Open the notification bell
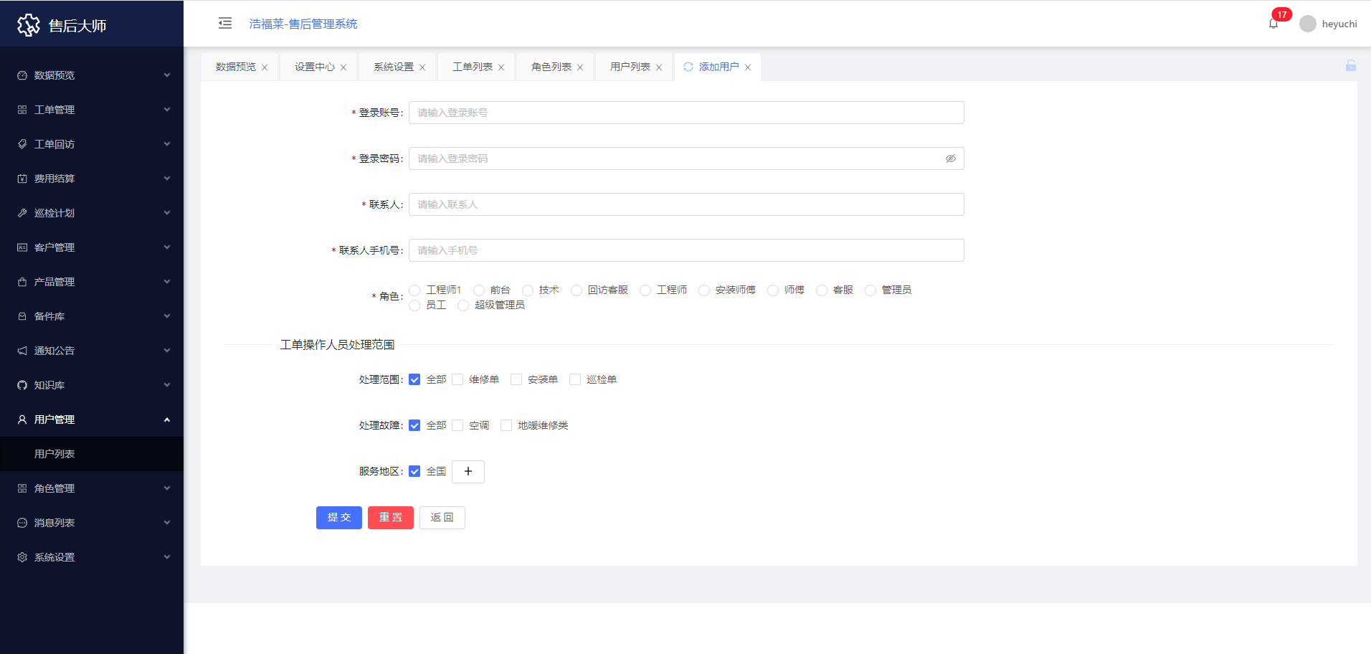The width and height of the screenshot is (1371, 654). coord(1273,24)
